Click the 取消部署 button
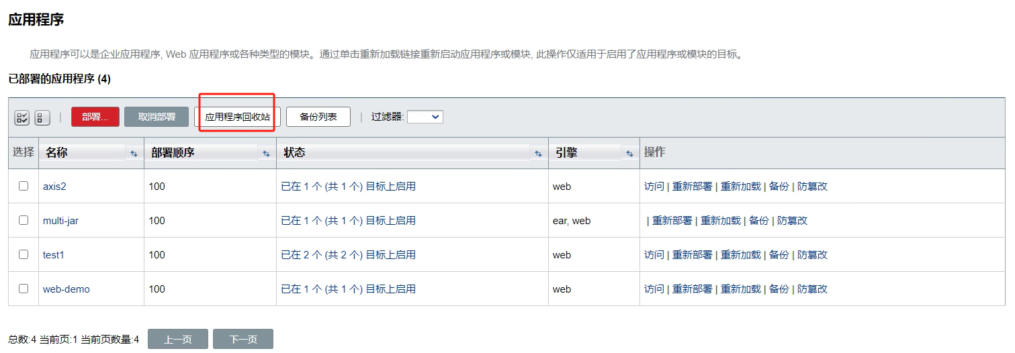1015x353 pixels. coord(157,117)
